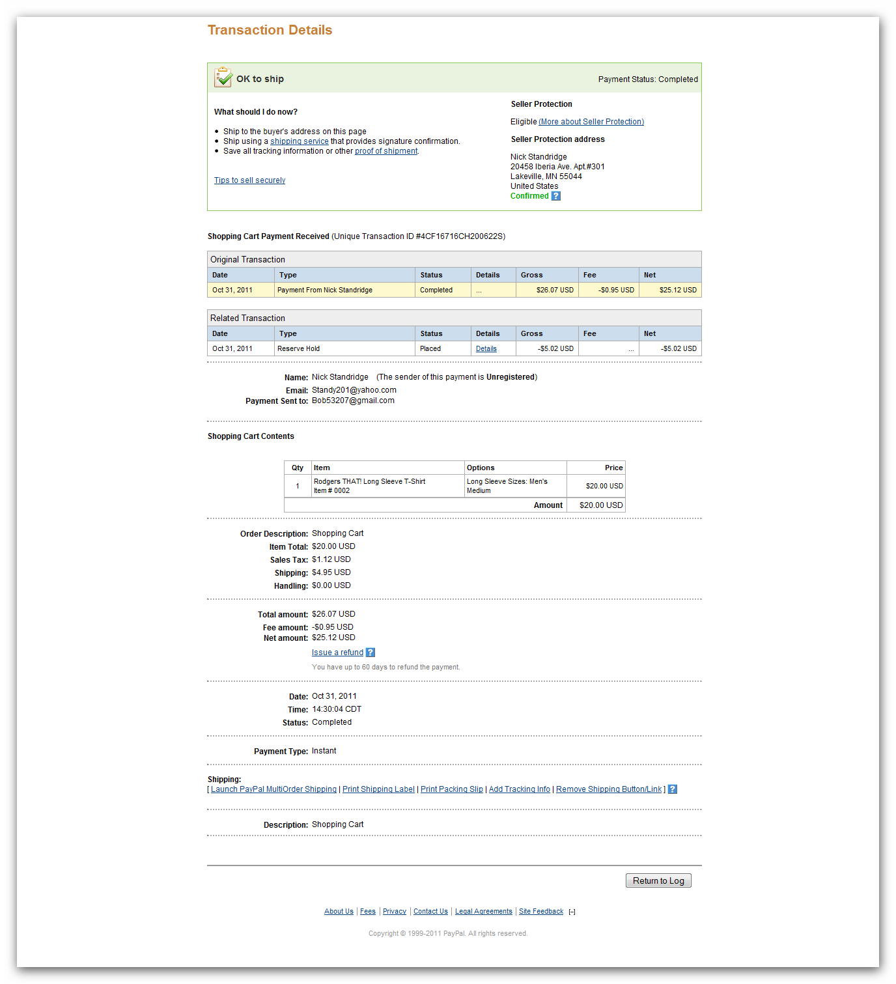Open More about Seller Protection link
This screenshot has width=896, height=984.
(x=591, y=122)
